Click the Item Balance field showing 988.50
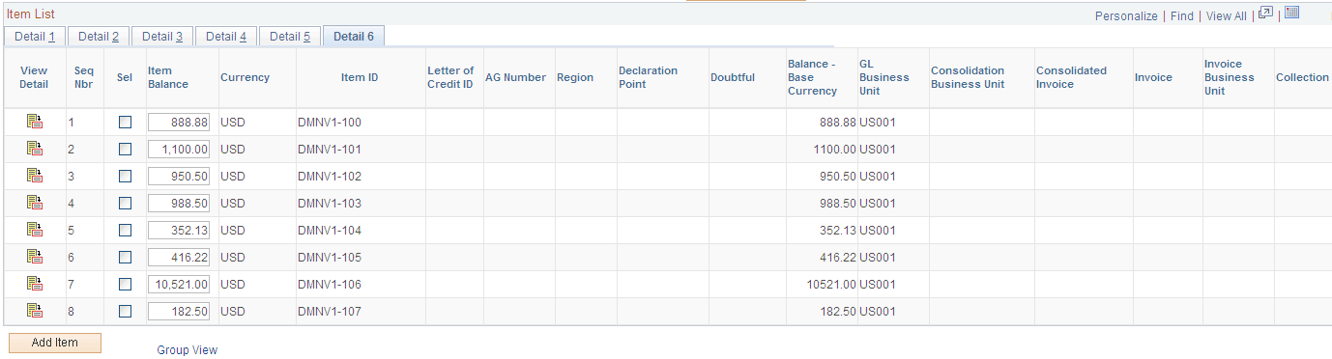Viewport: 1332px width, 359px height. pos(179,204)
